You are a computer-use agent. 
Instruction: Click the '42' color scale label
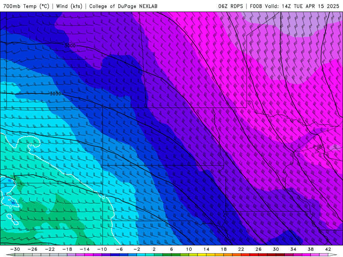[x=328, y=249]
